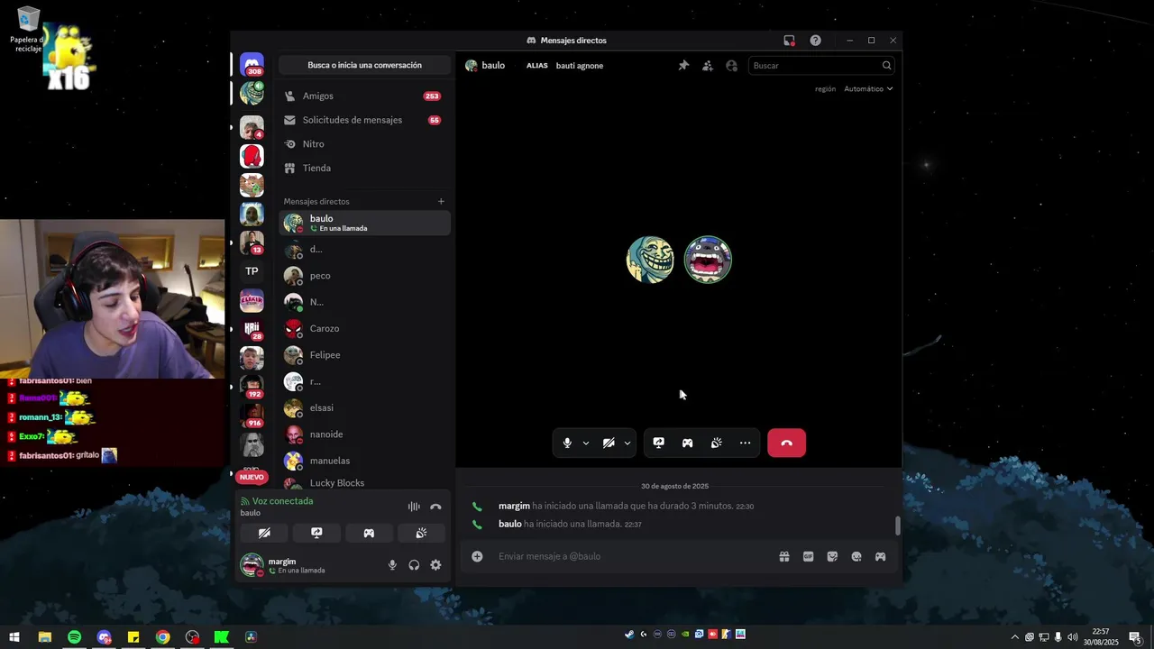Open the DM with elsasi
The height and width of the screenshot is (649, 1154).
click(x=364, y=407)
